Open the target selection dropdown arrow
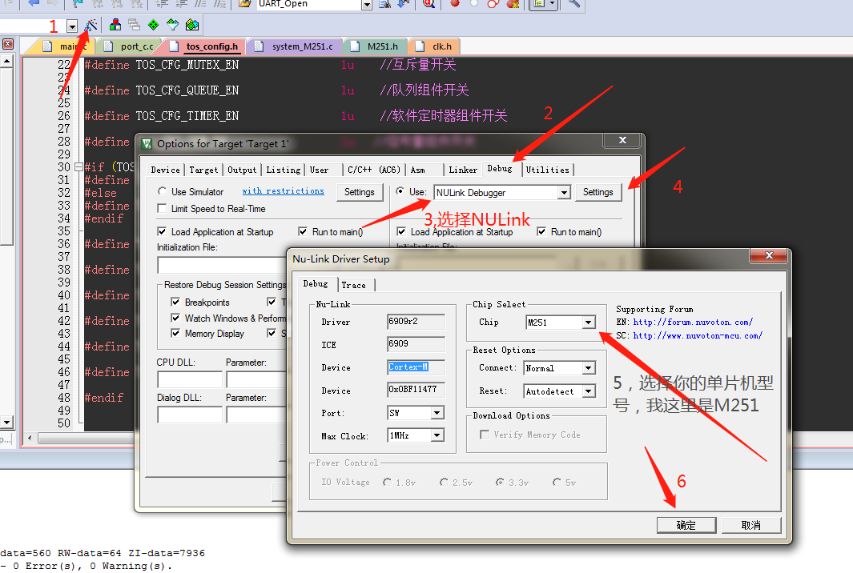The image size is (853, 573). click(72, 26)
